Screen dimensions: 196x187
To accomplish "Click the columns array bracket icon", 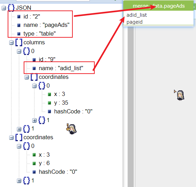I will click(19, 43).
